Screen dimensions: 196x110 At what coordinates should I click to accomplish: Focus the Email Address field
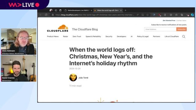[x=160, y=29]
